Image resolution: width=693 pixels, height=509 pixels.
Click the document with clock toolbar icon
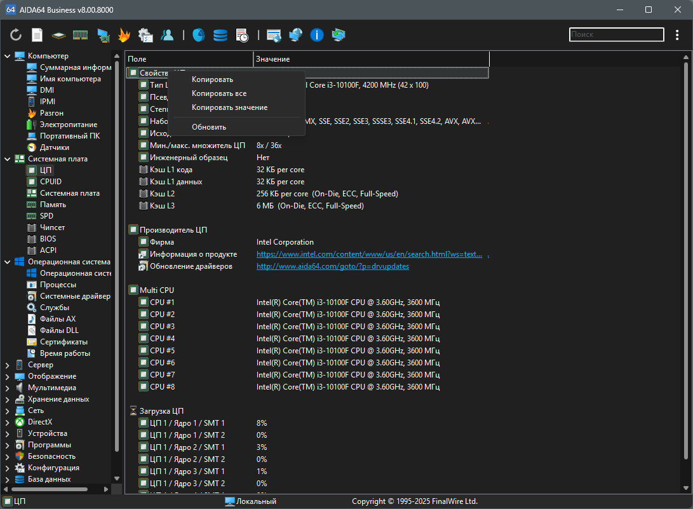tap(242, 35)
